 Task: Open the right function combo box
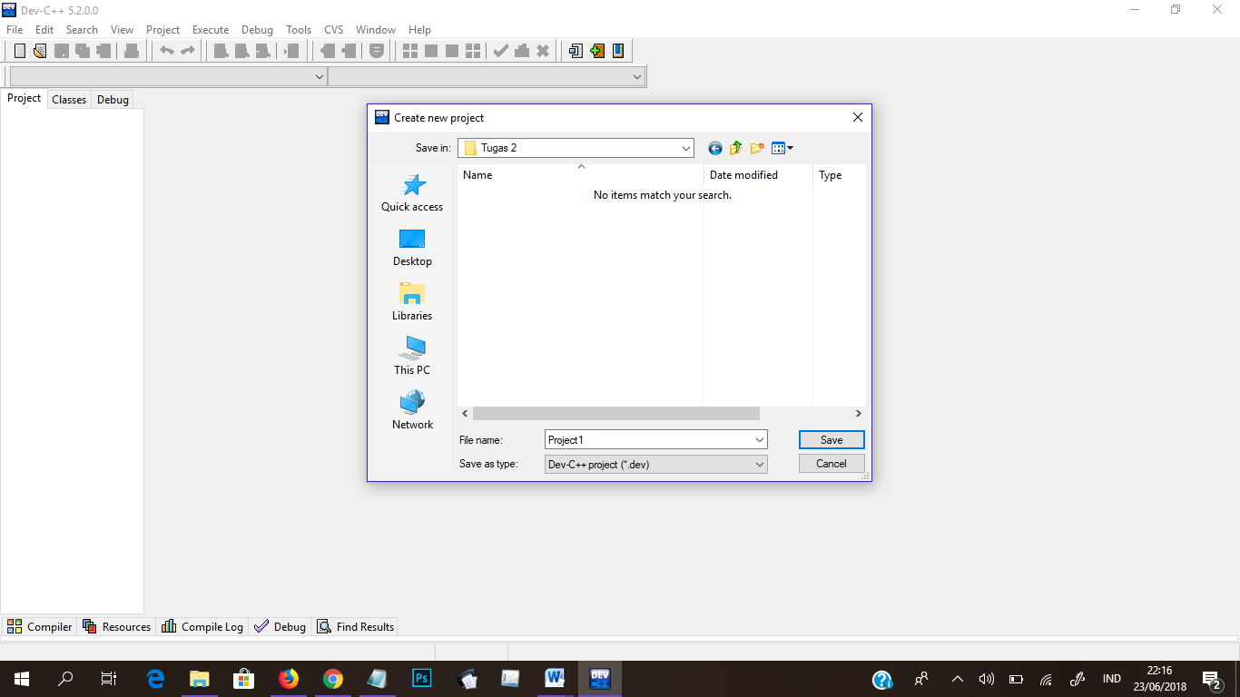pyautogui.click(x=487, y=77)
